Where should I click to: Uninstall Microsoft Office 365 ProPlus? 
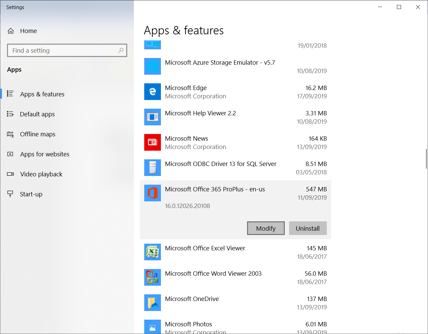(308, 228)
